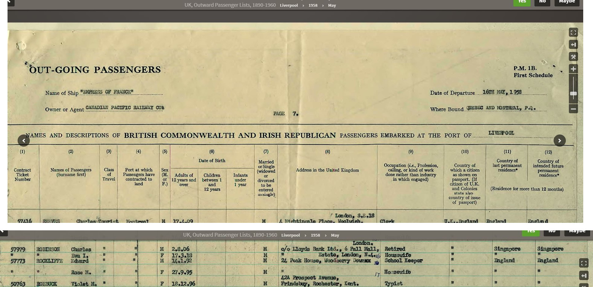Zoom out with the minus button

[573, 109]
